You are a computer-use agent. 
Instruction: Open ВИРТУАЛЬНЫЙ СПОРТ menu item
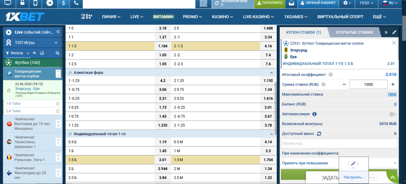pos(340,17)
